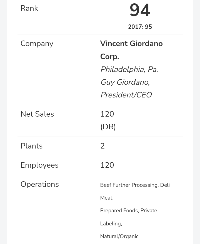Click the Operations row label

[40, 184]
